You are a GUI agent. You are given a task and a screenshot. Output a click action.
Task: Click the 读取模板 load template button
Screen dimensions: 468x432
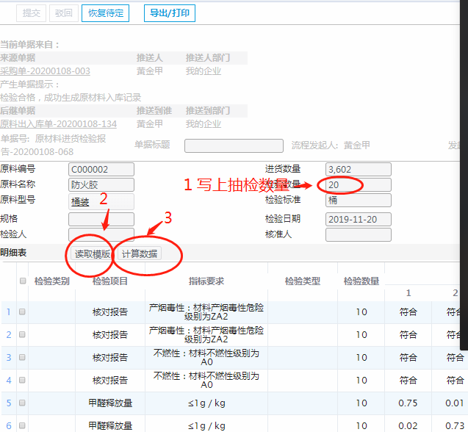pyautogui.click(x=93, y=254)
